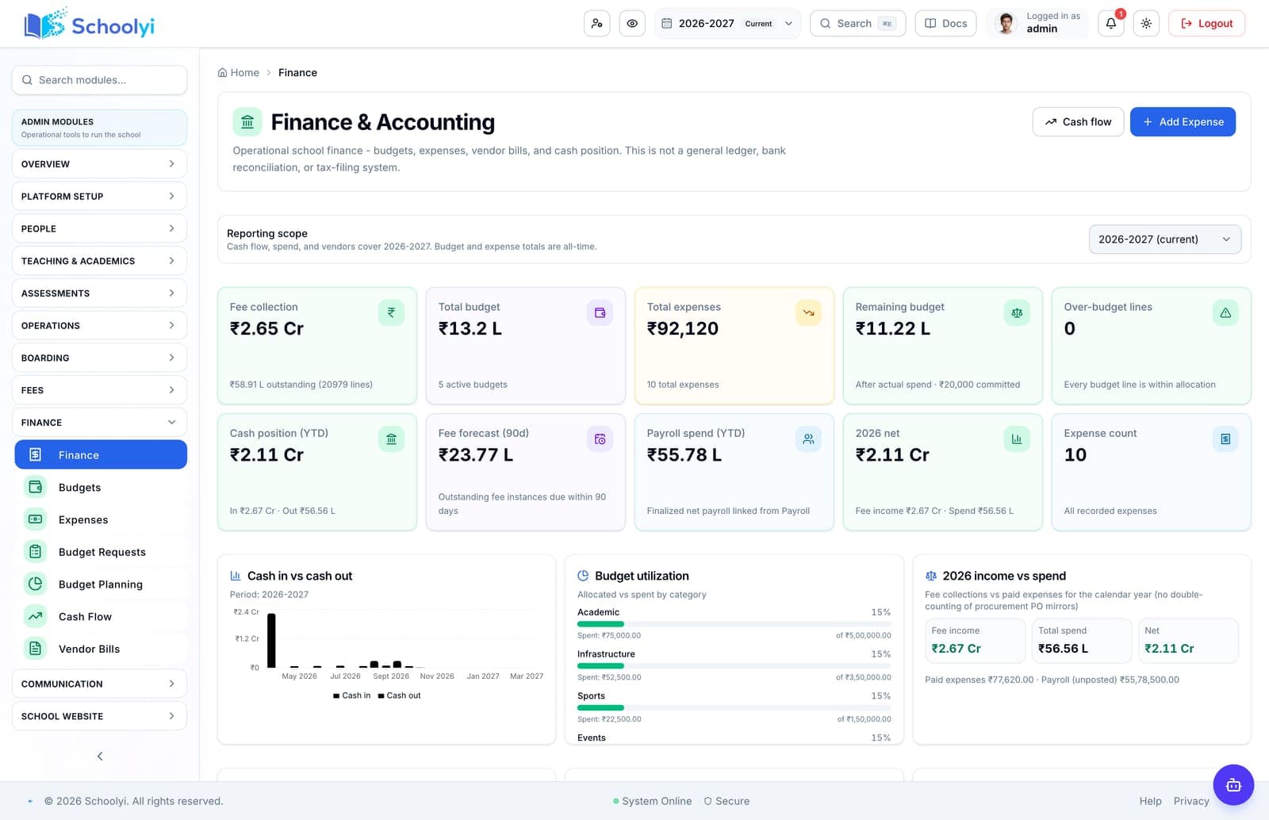
Task: Click the Total expenses trend-down icon
Action: (808, 312)
